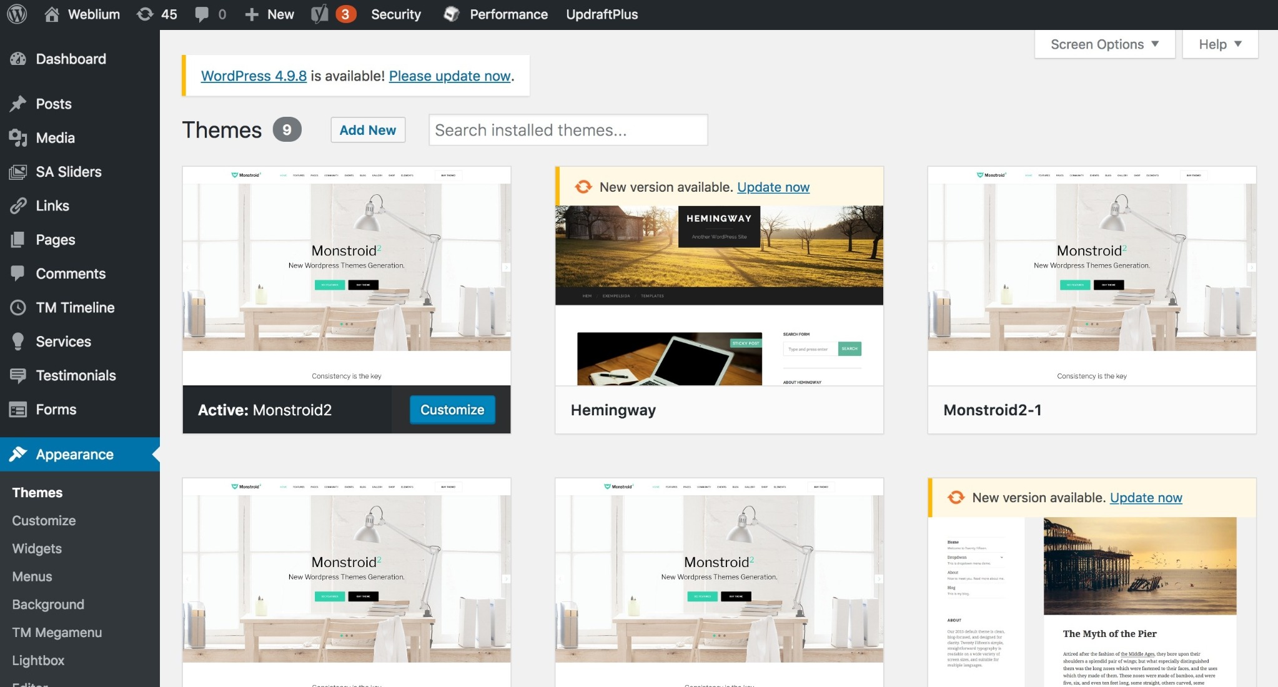The width and height of the screenshot is (1278, 687).
Task: Open the Weblium site menu
Action: click(x=94, y=14)
